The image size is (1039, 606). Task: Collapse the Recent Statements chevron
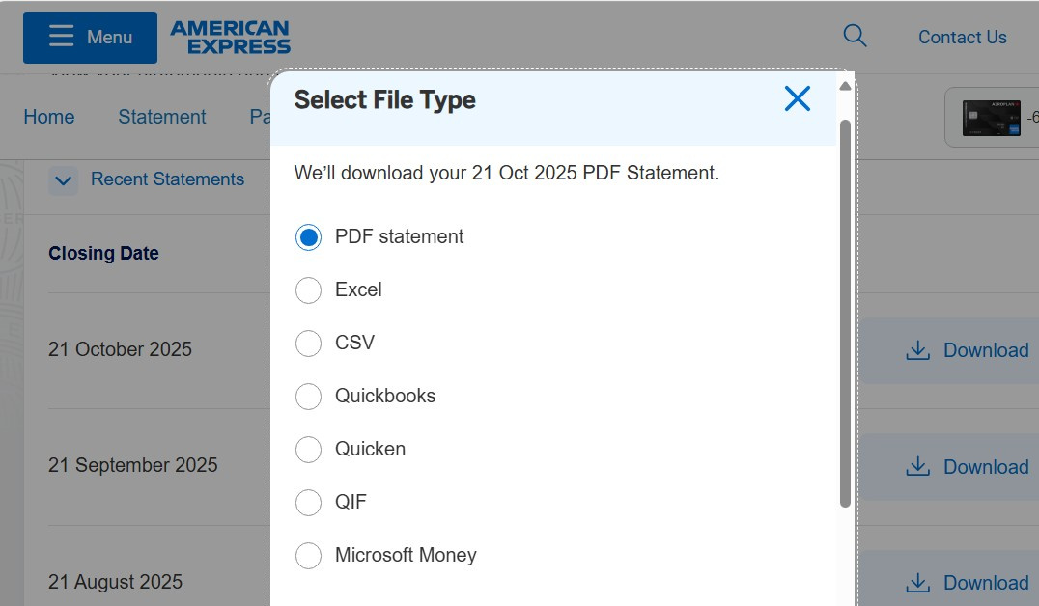coord(64,180)
